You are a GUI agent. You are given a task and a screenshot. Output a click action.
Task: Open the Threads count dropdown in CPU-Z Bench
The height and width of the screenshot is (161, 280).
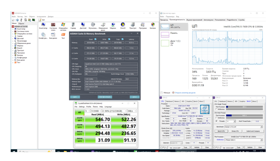231,121
